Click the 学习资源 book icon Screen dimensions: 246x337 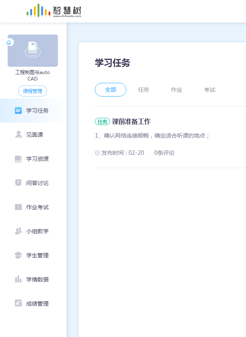pyautogui.click(x=18, y=159)
